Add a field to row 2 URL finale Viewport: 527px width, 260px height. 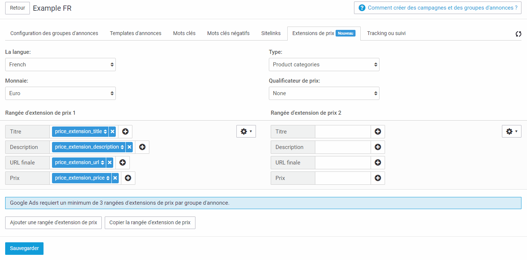(x=378, y=163)
